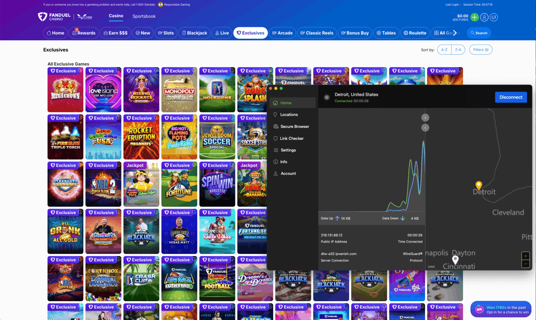
Task: Click the info icon on Monopoly tile
Action: point(195,70)
